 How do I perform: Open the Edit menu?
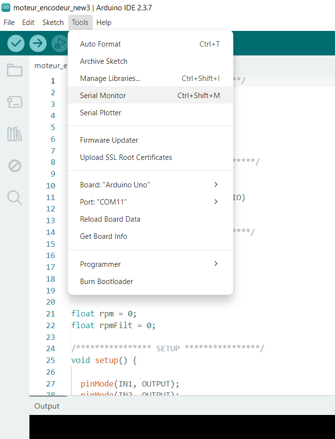pos(28,23)
